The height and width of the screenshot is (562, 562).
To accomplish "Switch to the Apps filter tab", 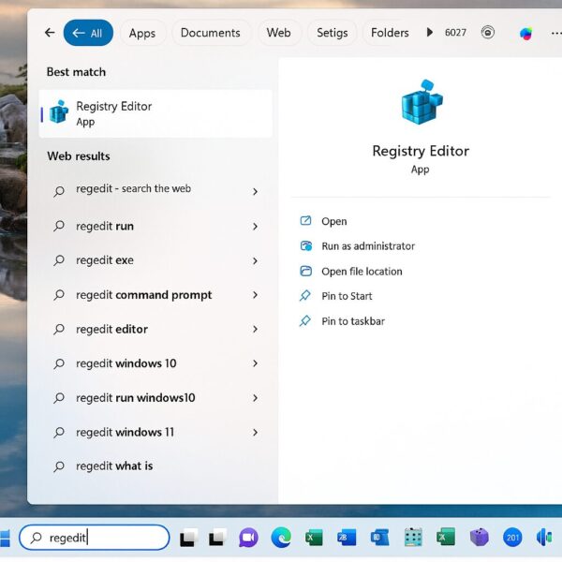I will 142,33.
